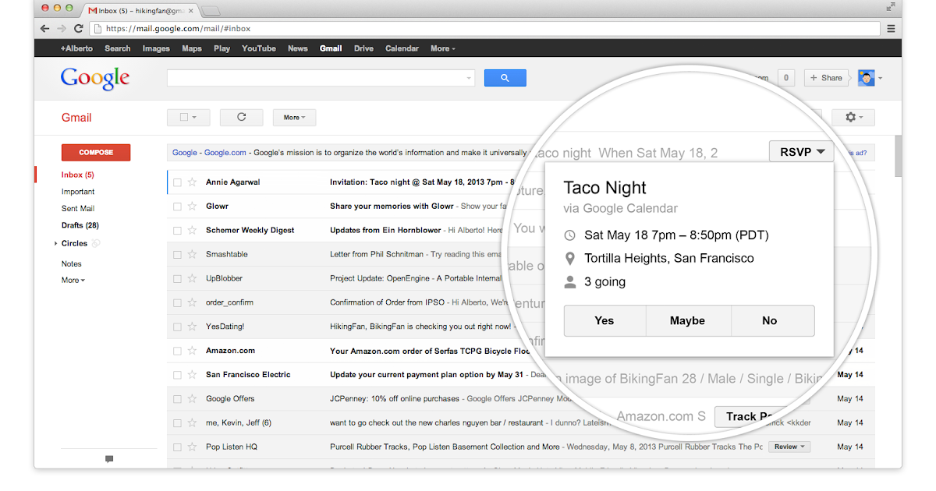Open the select-all checkbox dropdown
The width and height of the screenshot is (936, 491).
(188, 118)
